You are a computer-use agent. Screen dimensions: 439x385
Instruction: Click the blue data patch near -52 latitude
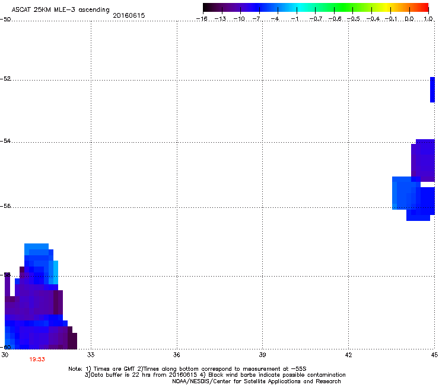click(432, 90)
